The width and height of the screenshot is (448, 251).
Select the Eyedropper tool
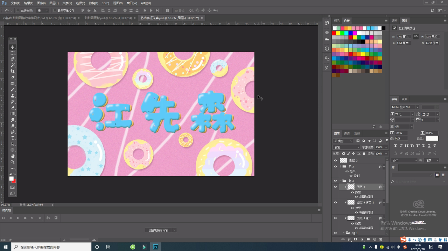[x=13, y=77]
